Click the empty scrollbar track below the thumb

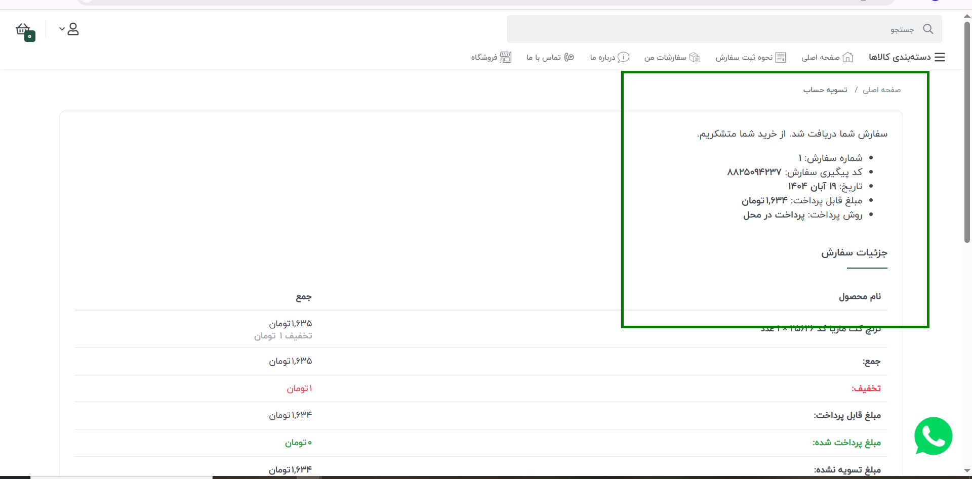pos(967,354)
